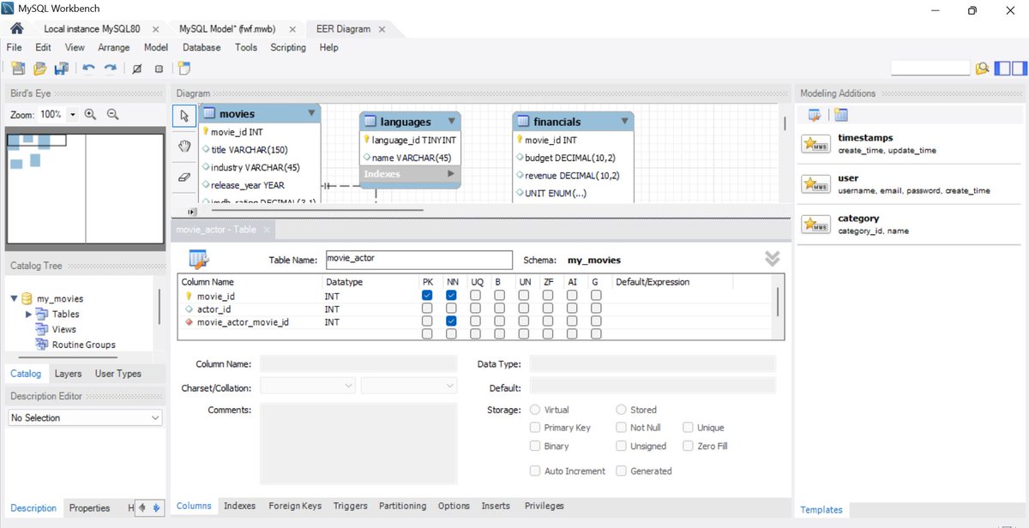Toggle NN checkbox for movie_actor_movie_id row
The width and height of the screenshot is (1029, 528).
tap(451, 321)
